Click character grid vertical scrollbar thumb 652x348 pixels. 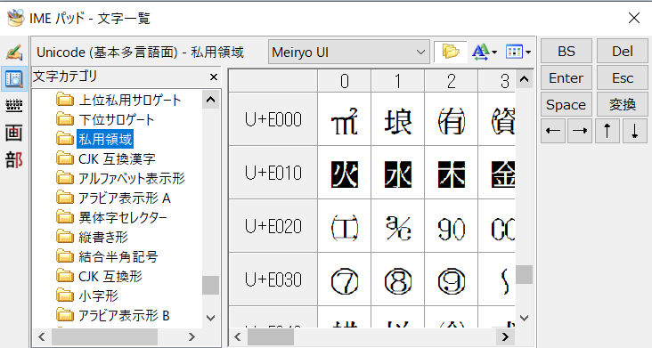(x=525, y=274)
